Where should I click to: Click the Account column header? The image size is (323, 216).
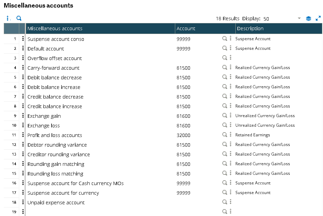pos(205,29)
